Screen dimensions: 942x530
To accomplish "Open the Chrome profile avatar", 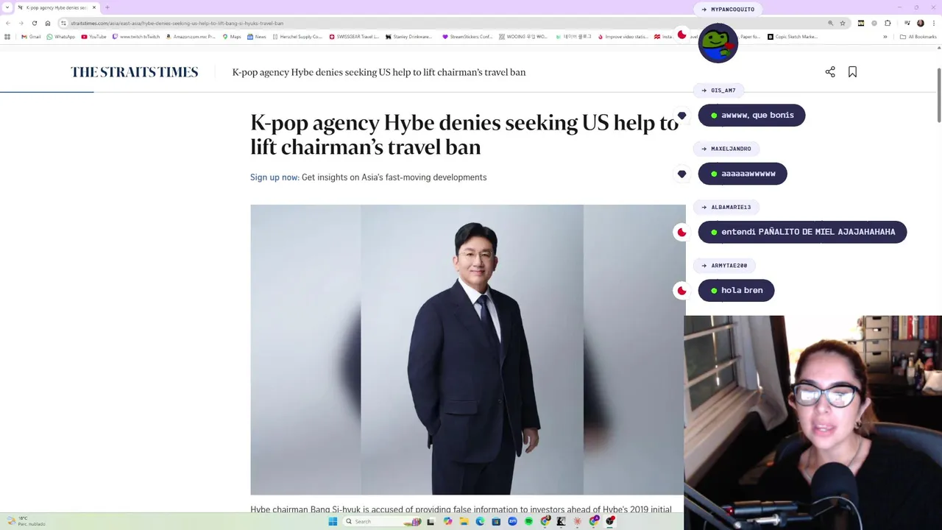I will 920,23.
